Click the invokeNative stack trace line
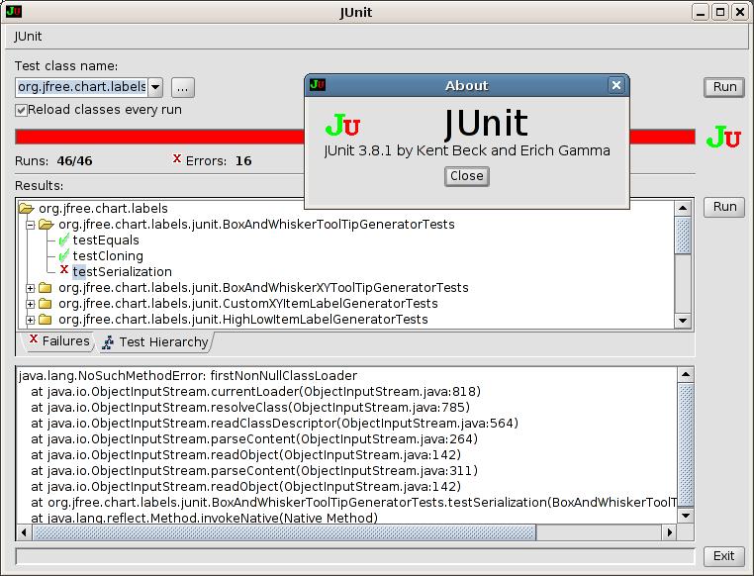The image size is (754, 576). pos(205,518)
